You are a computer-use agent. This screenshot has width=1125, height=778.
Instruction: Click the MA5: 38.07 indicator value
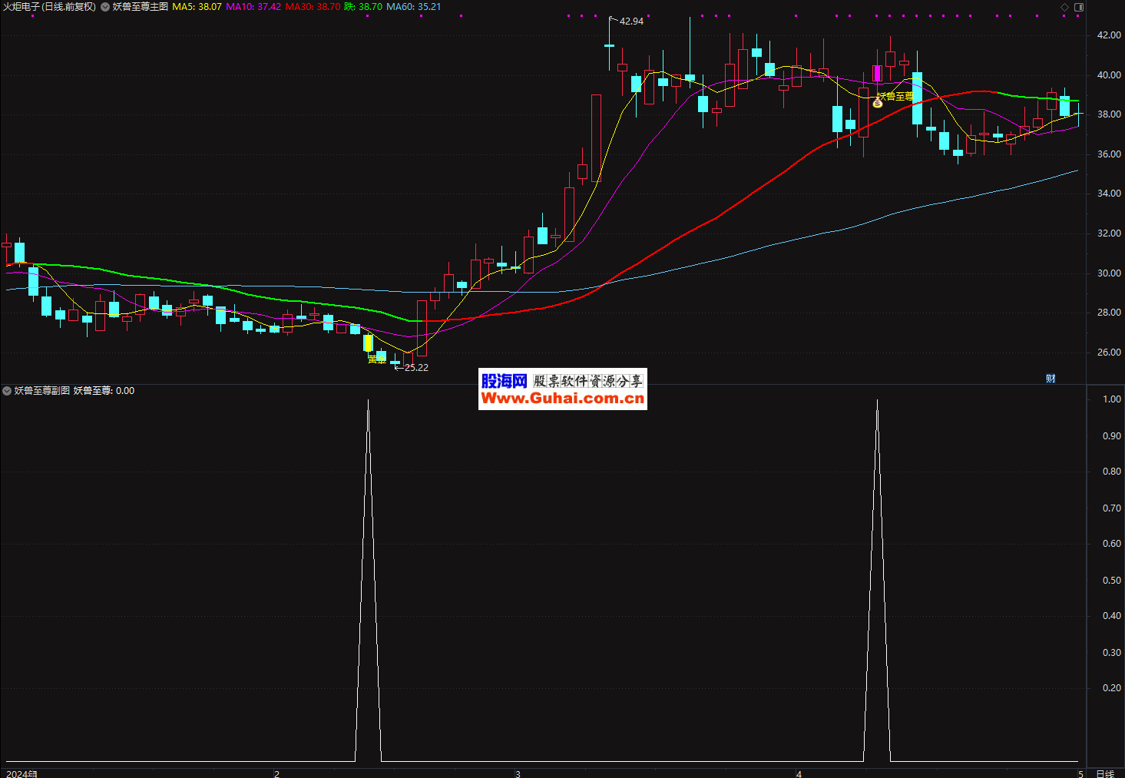tap(197, 6)
